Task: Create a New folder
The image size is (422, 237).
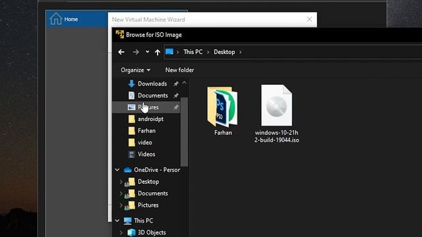Action: pyautogui.click(x=179, y=70)
